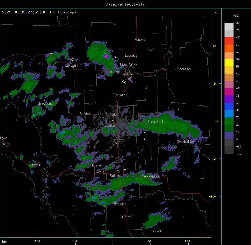Click the Base_Reflectivity title
251x245 pixels.
point(125,4)
